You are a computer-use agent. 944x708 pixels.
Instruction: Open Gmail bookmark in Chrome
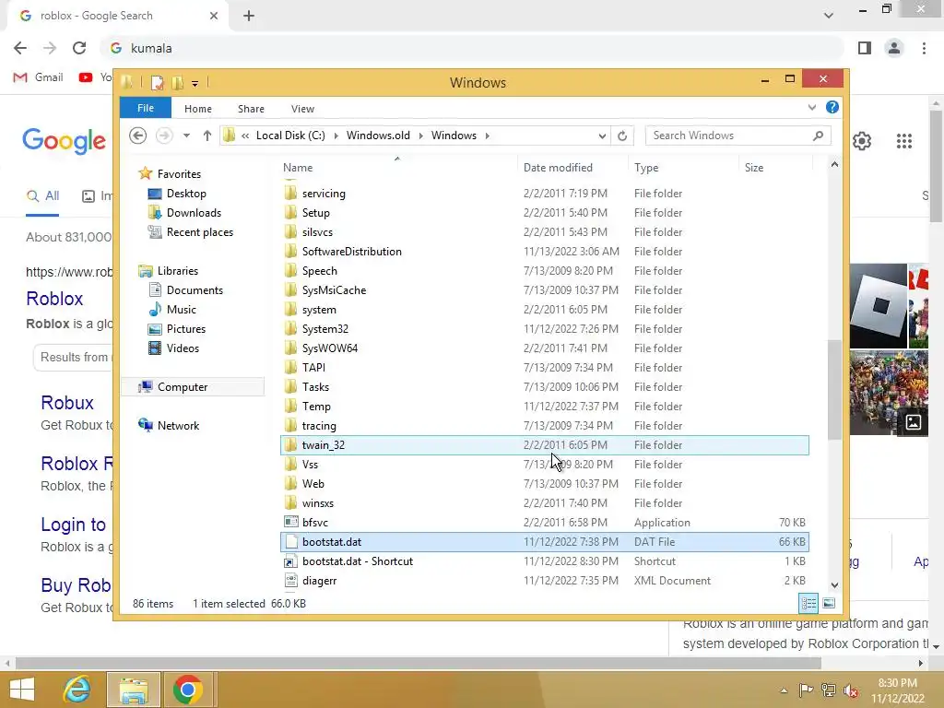[x=39, y=77]
